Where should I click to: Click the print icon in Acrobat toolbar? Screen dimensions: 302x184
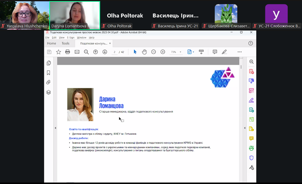[x=68, y=52]
